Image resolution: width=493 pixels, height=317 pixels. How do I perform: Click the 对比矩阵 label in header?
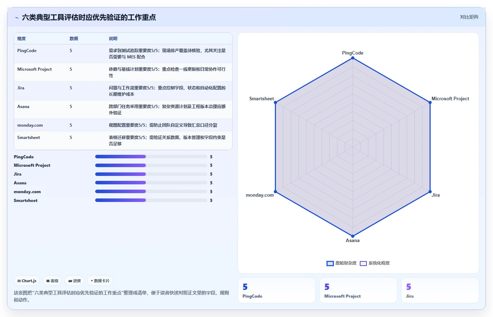point(469,17)
